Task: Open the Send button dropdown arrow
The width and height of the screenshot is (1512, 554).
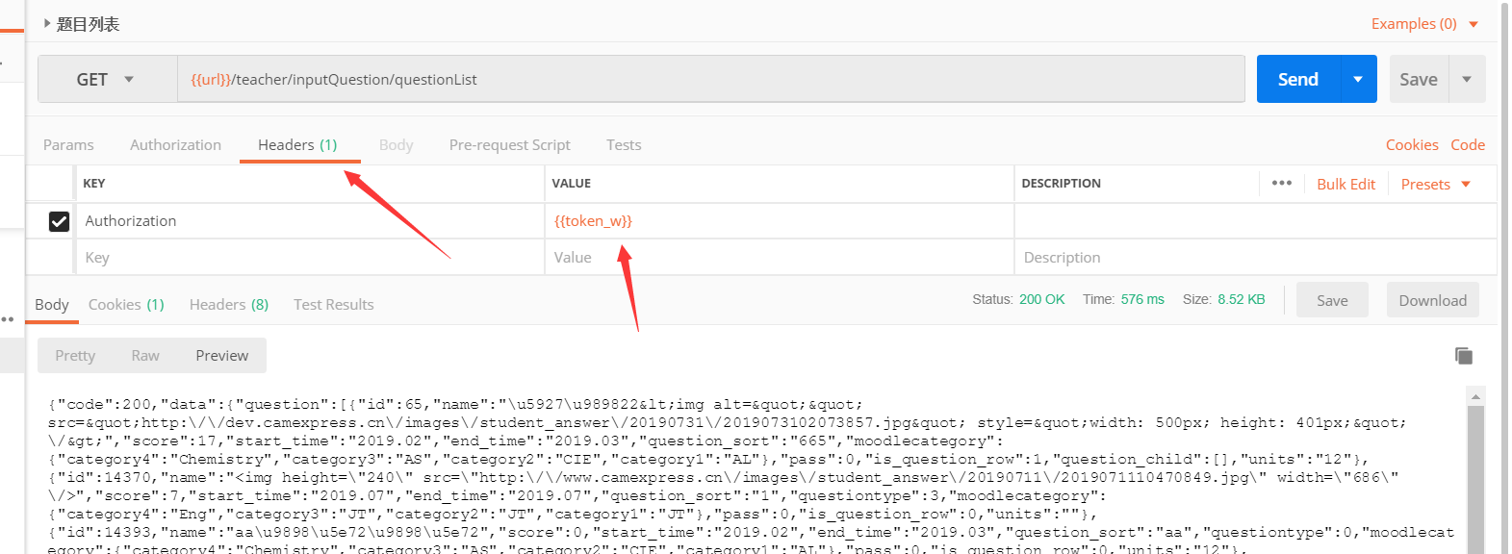Action: pos(1358,80)
